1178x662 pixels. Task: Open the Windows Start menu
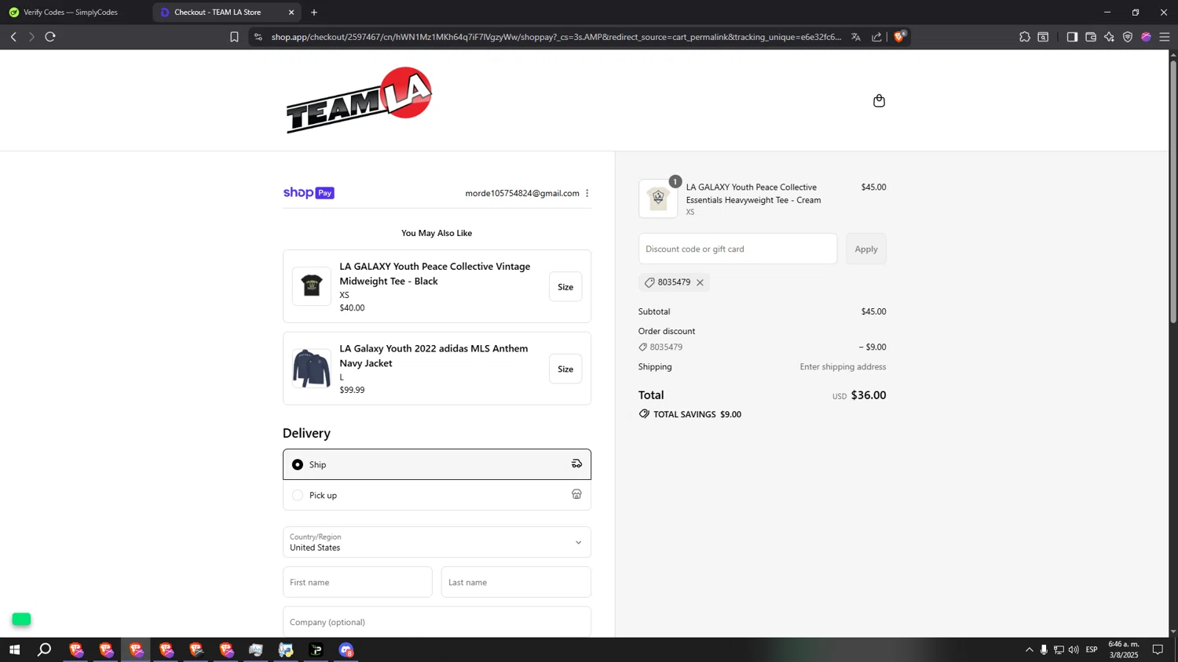click(x=14, y=649)
